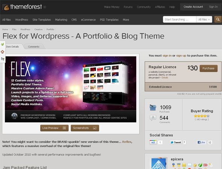This screenshot has width=222, height=169.
Task: Click the Tweet share button
Action: click(x=176, y=142)
